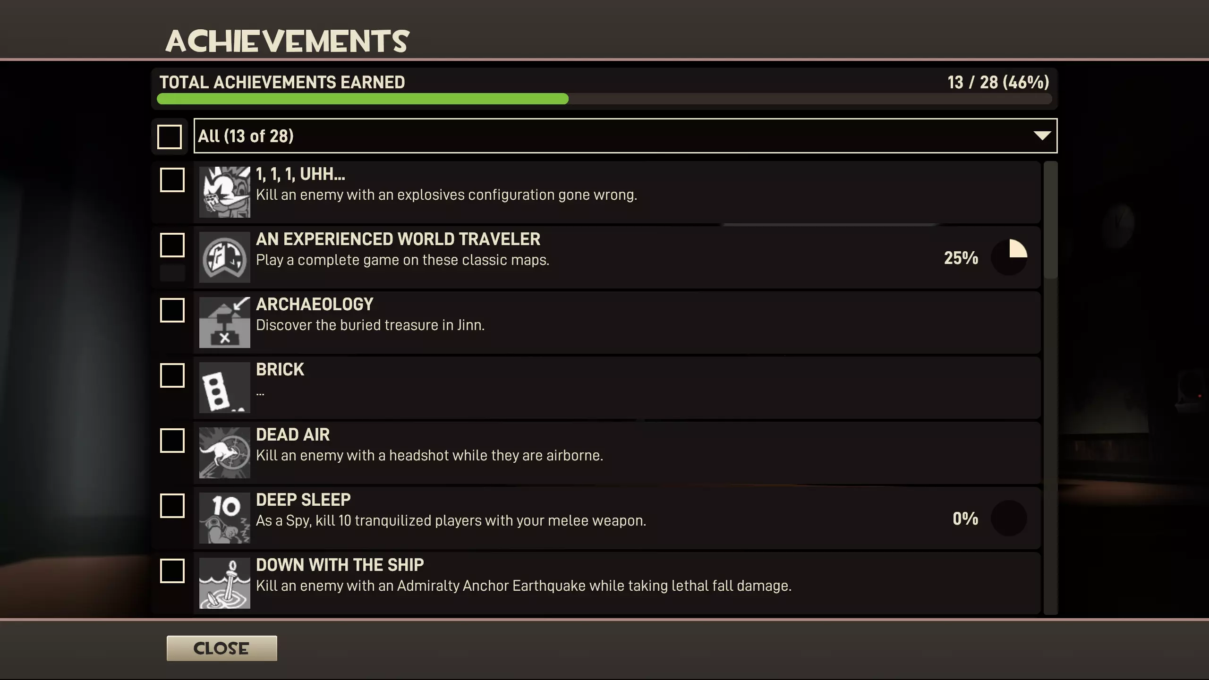Click the Deep Sleep 0% progress indicator
Image resolution: width=1209 pixels, height=680 pixels.
[1009, 518]
